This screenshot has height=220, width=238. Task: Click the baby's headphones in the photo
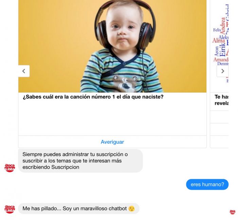(125, 25)
